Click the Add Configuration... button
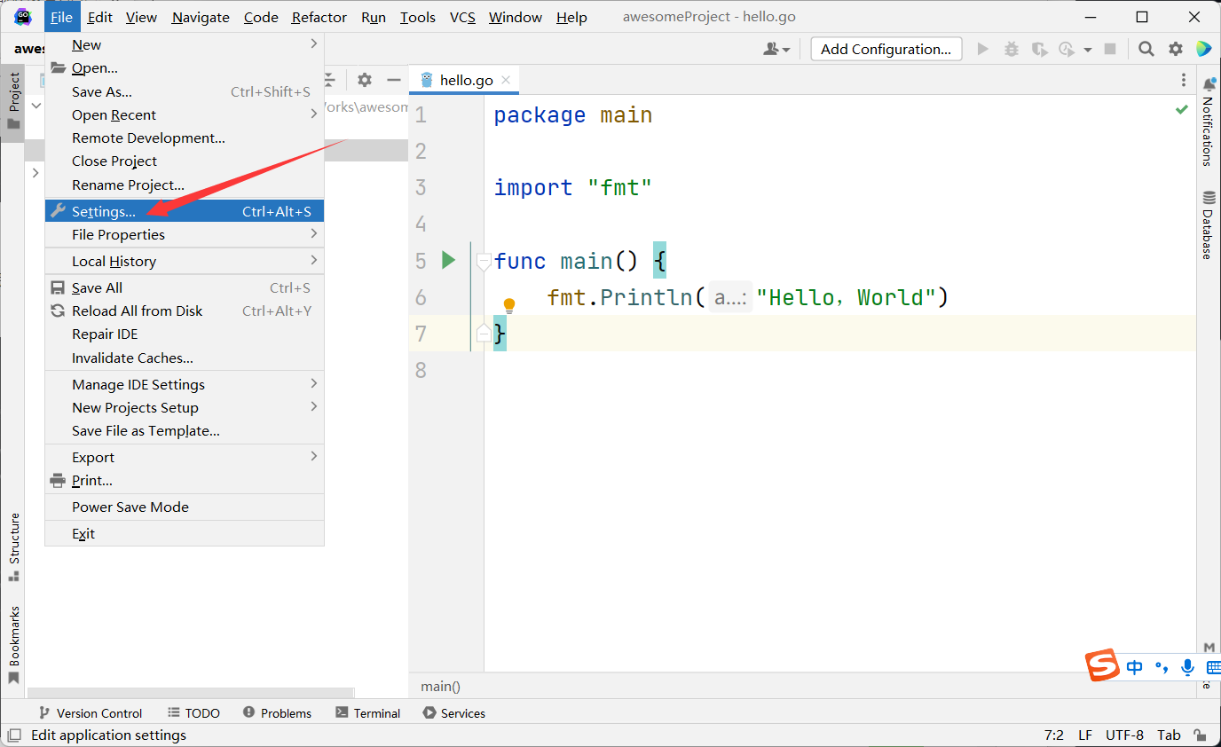 pos(886,50)
